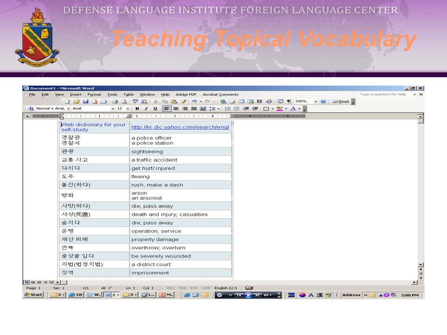This screenshot has height=335, width=447.
Task: Click the Normal View button at bottom left
Action: [x=26, y=282]
